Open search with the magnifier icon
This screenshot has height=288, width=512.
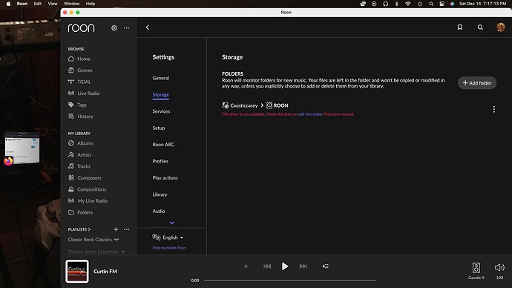[480, 27]
